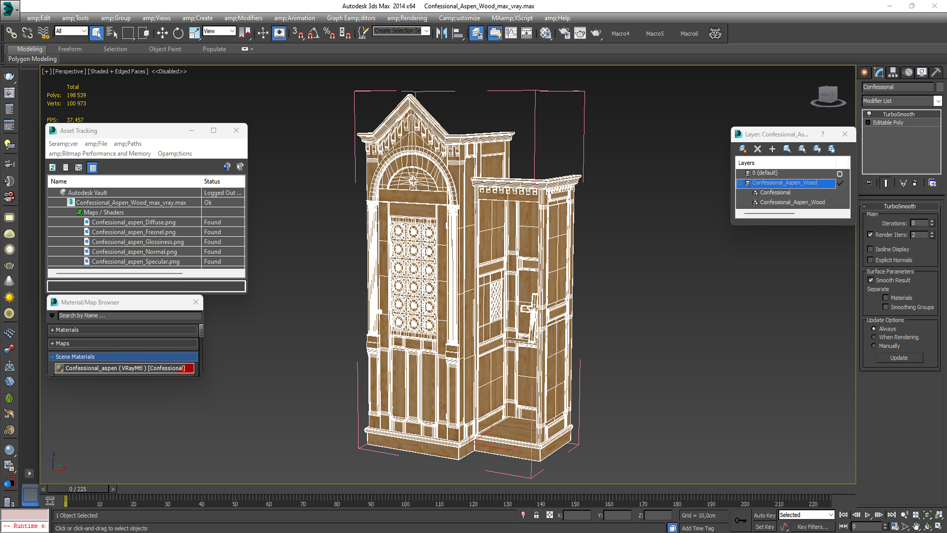
Task: Open the Curve Editor
Action: point(511,33)
